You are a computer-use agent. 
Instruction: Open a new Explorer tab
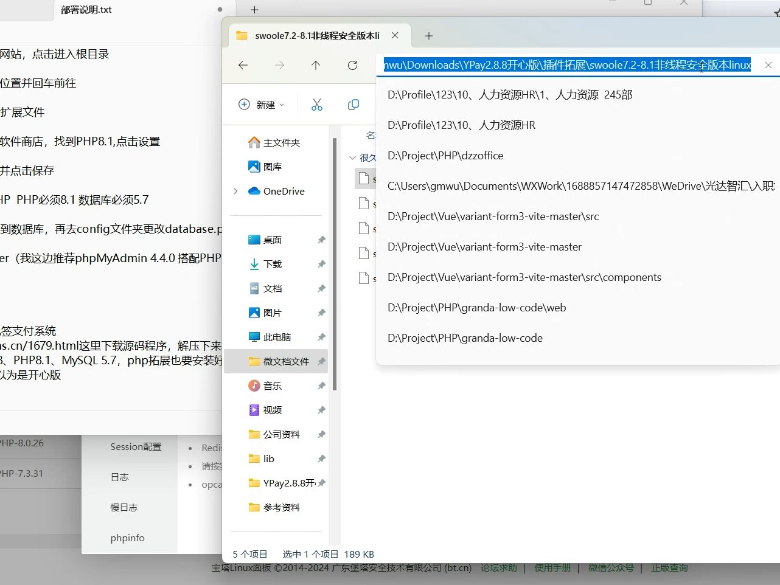(429, 36)
